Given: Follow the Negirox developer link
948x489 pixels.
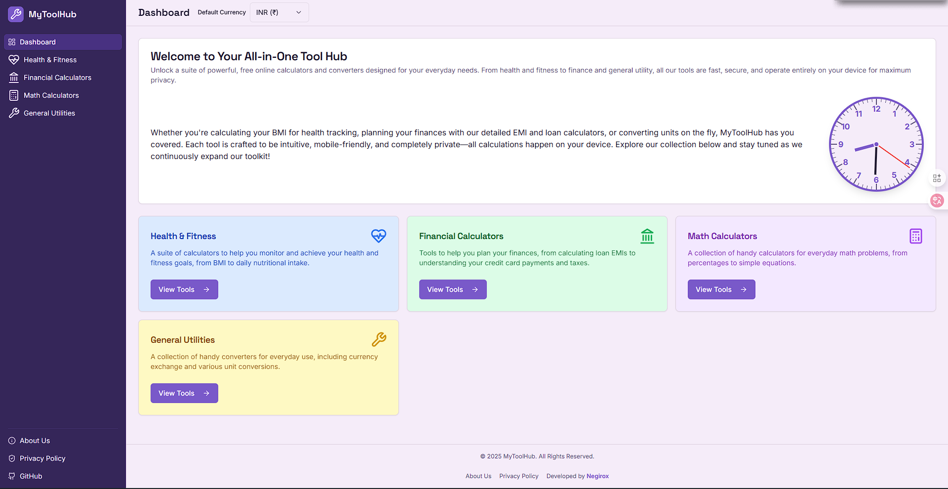Looking at the screenshot, I should pos(597,476).
